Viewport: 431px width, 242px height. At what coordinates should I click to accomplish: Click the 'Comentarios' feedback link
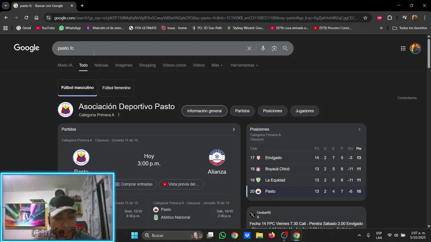tap(407, 98)
